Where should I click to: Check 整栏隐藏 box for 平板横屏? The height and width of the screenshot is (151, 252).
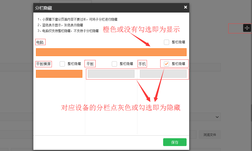point(62,64)
